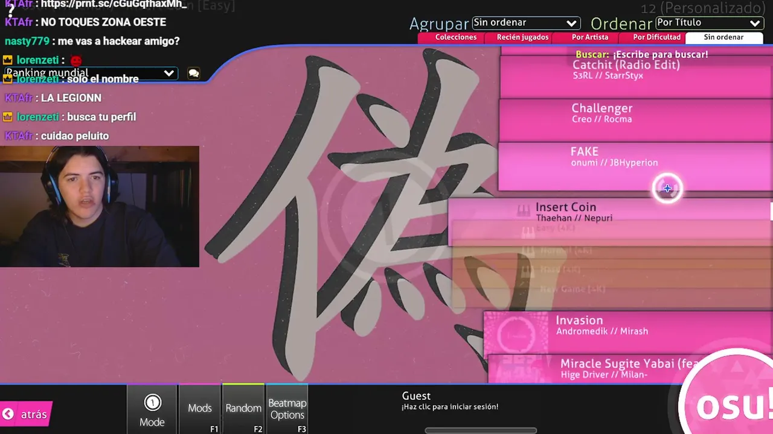Go back with the atrás button
Image resolution: width=773 pixels, height=434 pixels.
pos(27,414)
